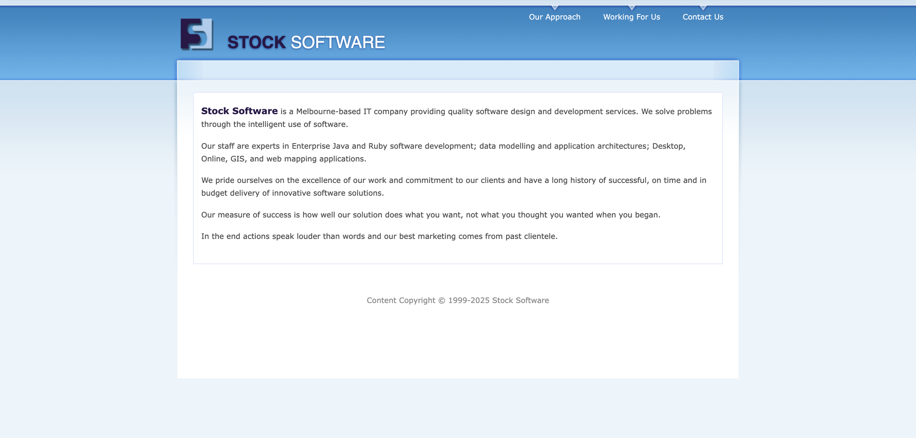Click the bold 'Stock Software' text in content
The image size is (916, 438).
(x=239, y=111)
